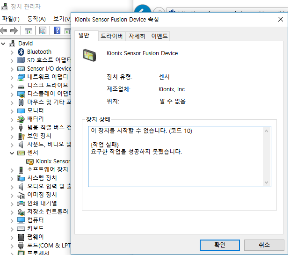Open the 동작(A) menu
This screenshot has width=290, height=255.
36,19
